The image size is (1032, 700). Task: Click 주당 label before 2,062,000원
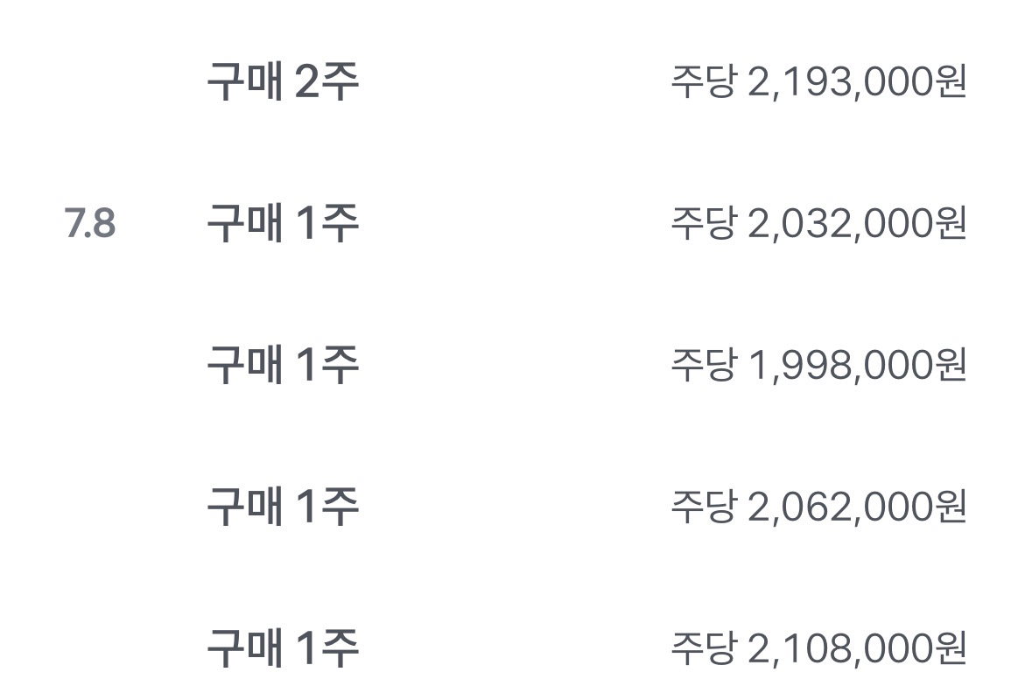tap(703, 507)
